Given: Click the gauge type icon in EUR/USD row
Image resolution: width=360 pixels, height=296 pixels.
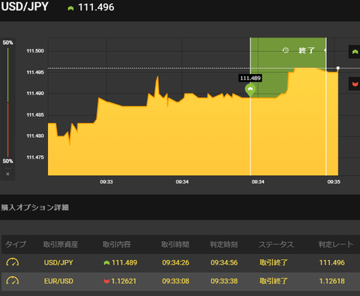Looking at the screenshot, I should 13,281.
